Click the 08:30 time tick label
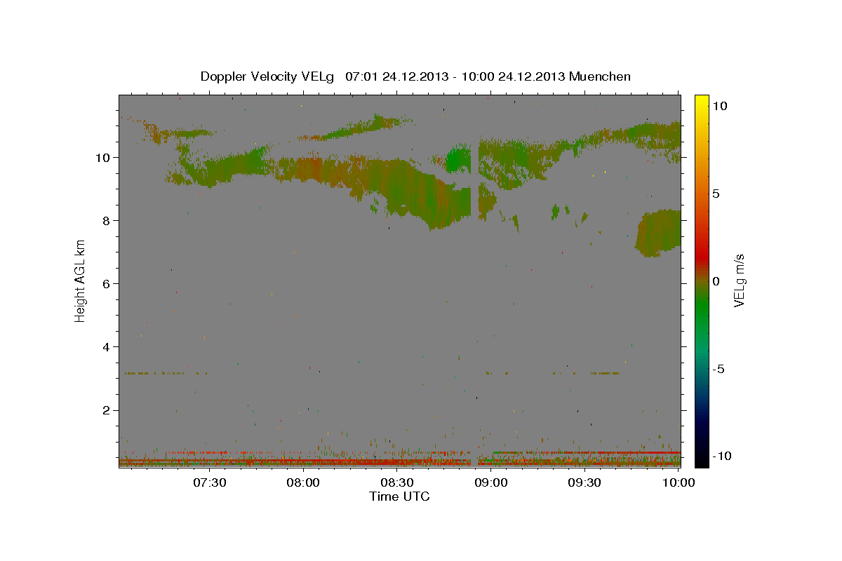The image size is (842, 561). click(397, 482)
